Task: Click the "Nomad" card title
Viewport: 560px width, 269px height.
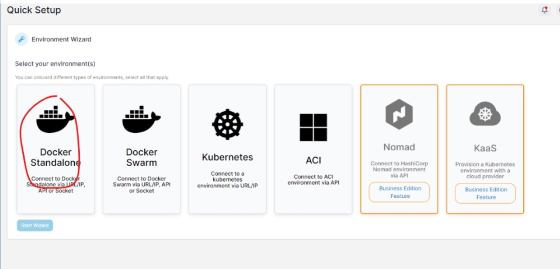Action: click(399, 147)
